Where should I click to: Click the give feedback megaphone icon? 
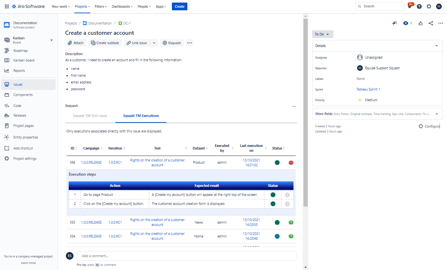pos(394,23)
